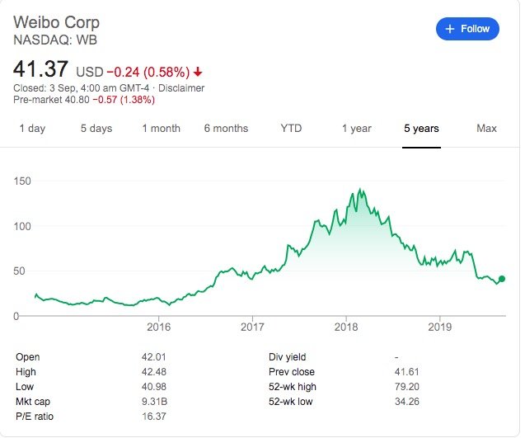Show the Max range chart
Viewport: 525px width, 438px height.
tap(486, 129)
